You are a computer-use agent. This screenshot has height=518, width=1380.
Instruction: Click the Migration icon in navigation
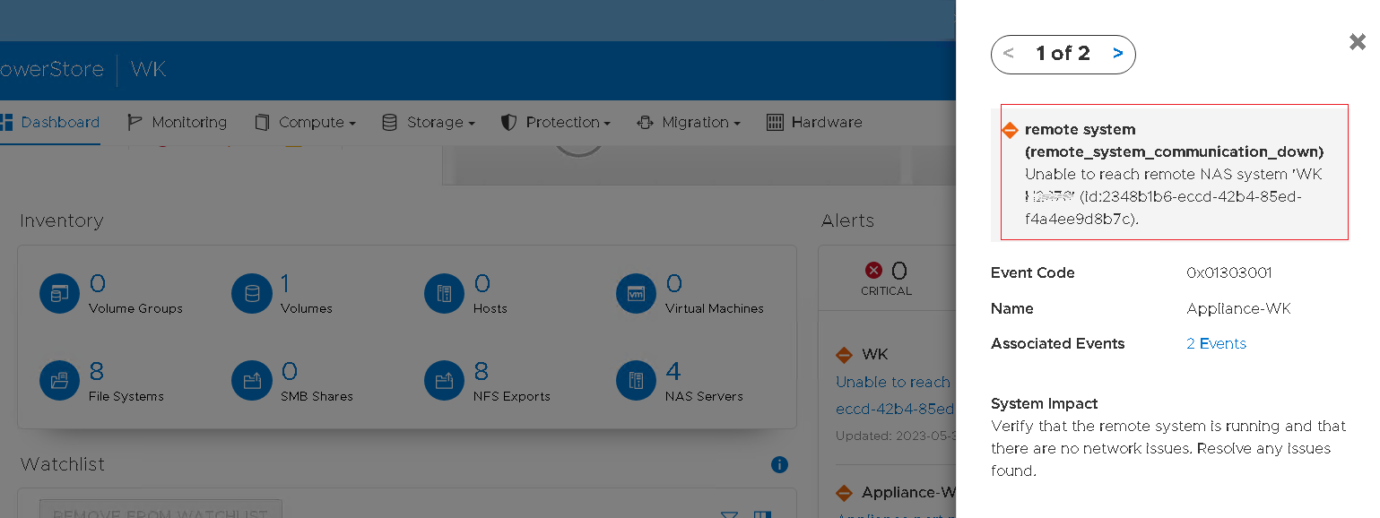pos(645,123)
